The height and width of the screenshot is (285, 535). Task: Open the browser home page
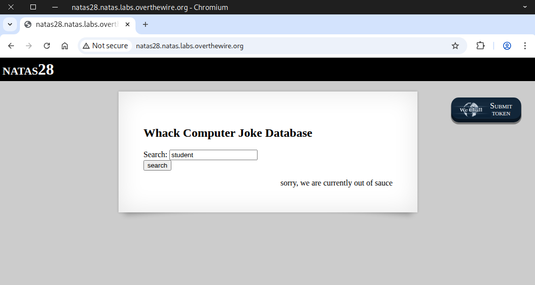click(x=65, y=46)
